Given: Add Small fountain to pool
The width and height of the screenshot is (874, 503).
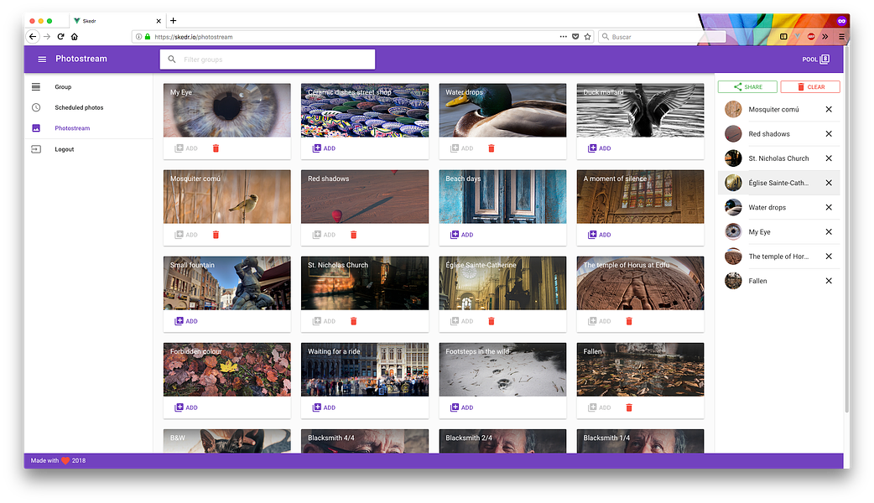Looking at the screenshot, I should [186, 321].
